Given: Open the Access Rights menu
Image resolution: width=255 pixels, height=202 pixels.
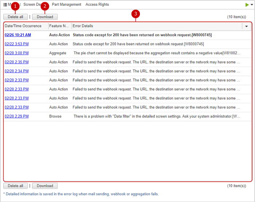Looking at the screenshot, I should pos(97,4).
